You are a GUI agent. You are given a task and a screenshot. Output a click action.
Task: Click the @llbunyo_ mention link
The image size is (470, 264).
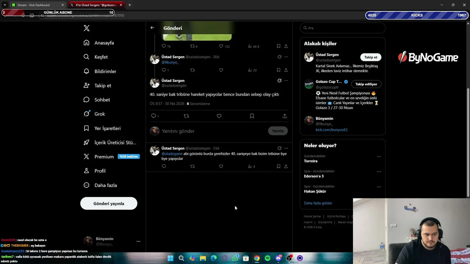click(170, 62)
